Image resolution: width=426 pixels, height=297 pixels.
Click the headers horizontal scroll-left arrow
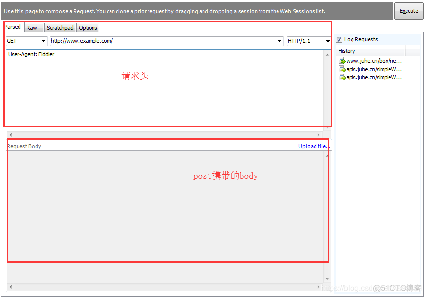pyautogui.click(x=11, y=135)
